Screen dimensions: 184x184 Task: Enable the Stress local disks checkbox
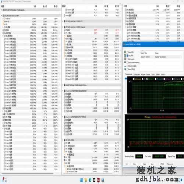coord(127,66)
